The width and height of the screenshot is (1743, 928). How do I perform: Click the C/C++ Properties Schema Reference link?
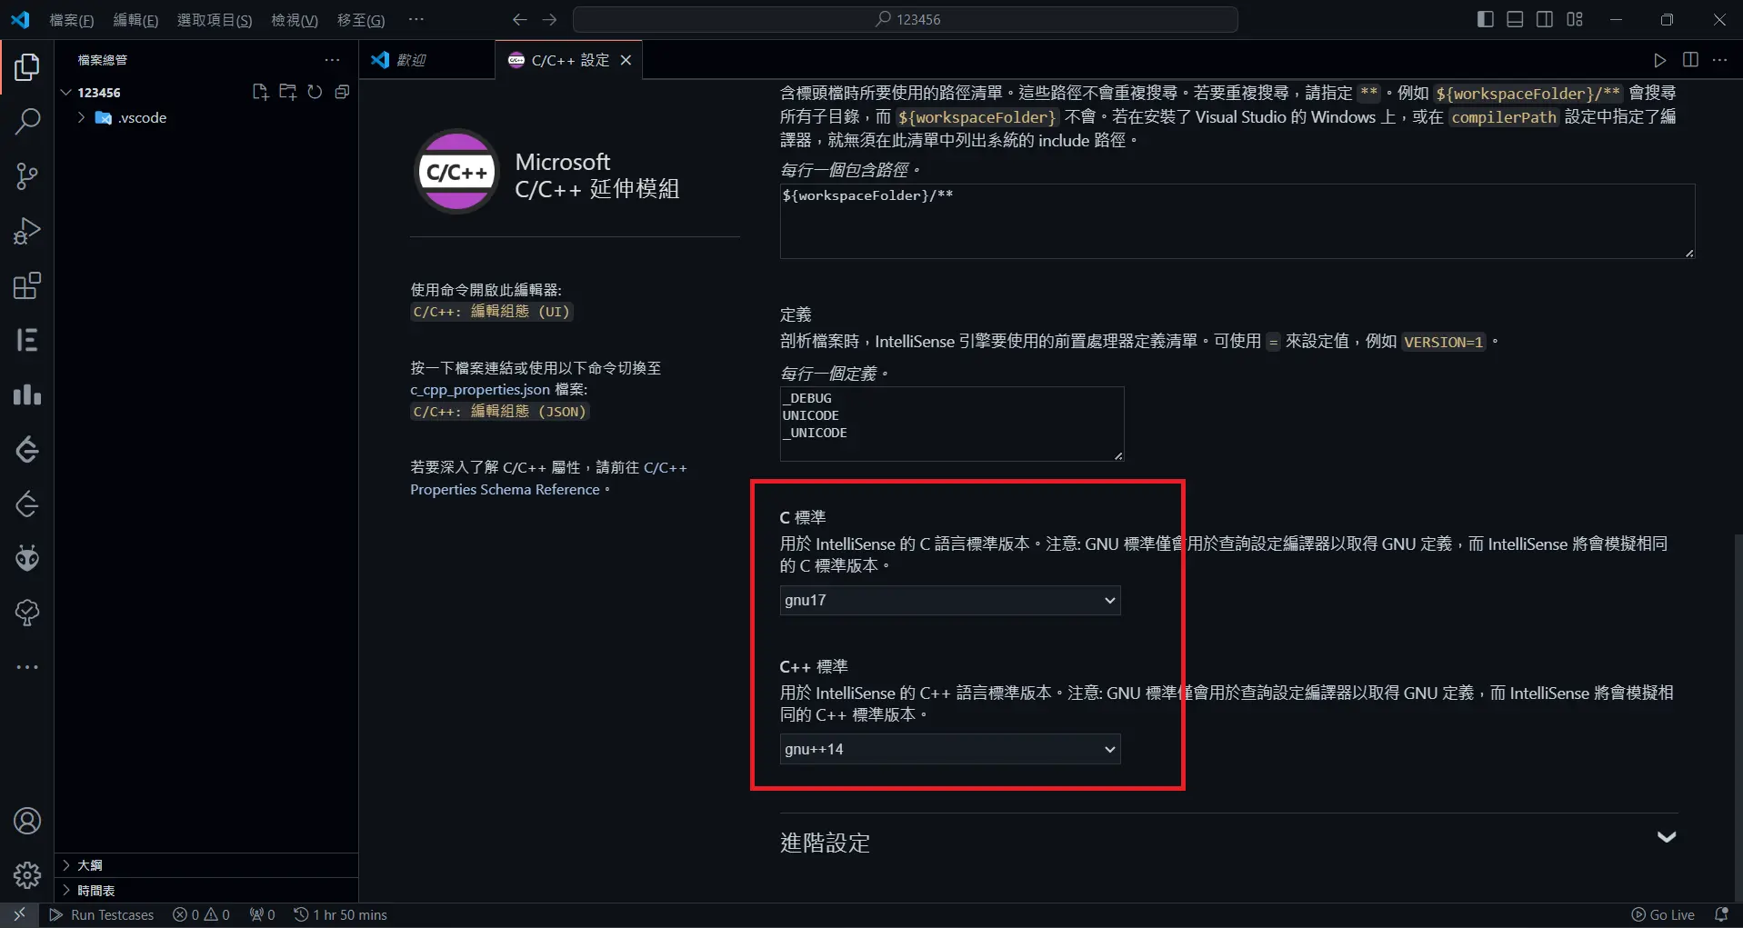pos(505,489)
